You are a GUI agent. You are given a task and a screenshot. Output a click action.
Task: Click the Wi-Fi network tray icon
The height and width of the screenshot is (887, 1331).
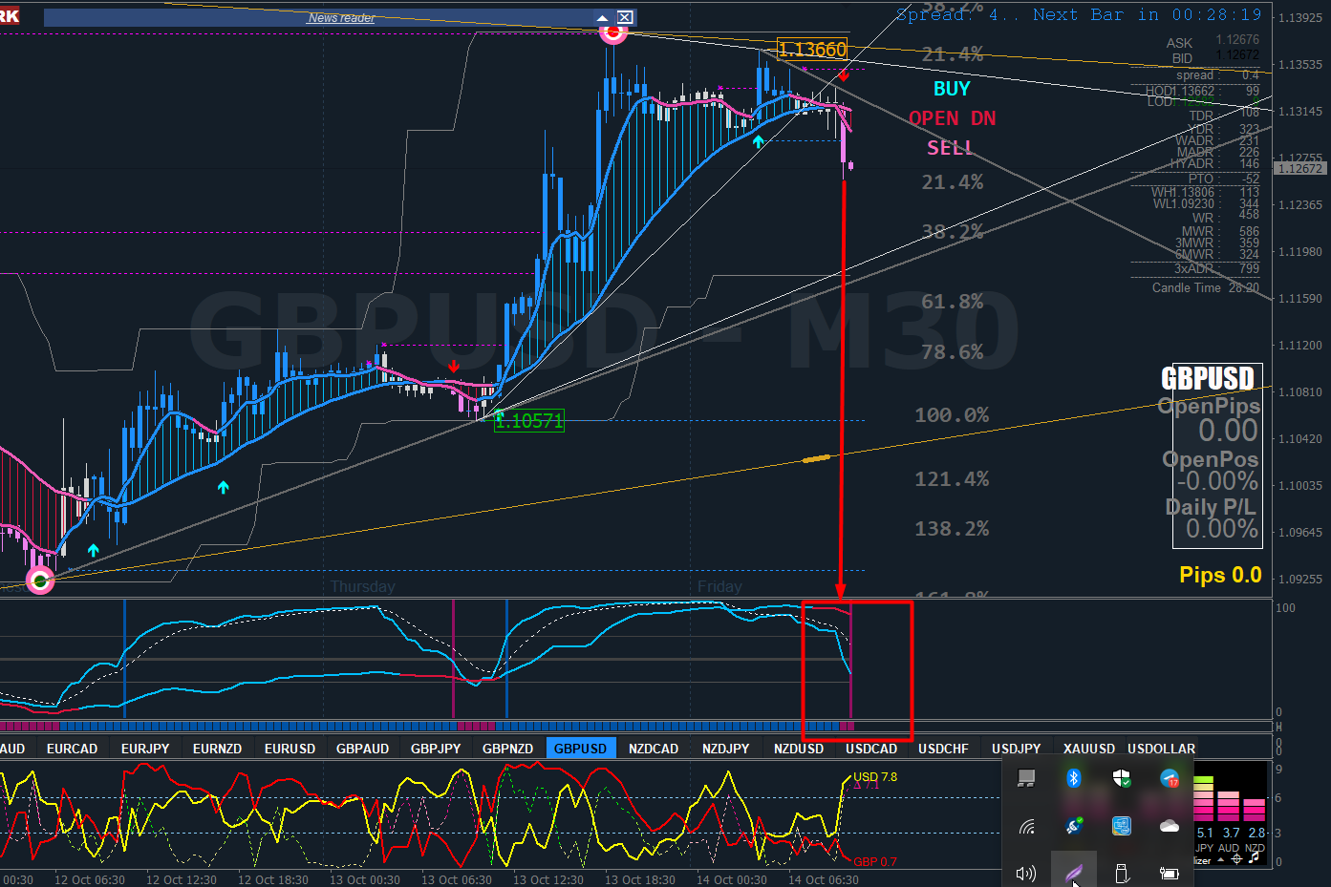coord(1026,826)
